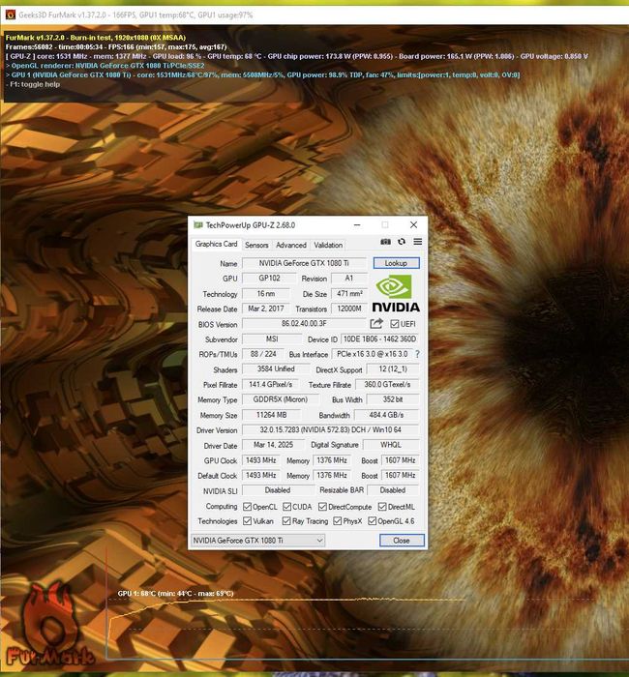Viewport: 629px width, 677px height.
Task: Click the Bus Width value 352 bit
Action: pos(393,399)
